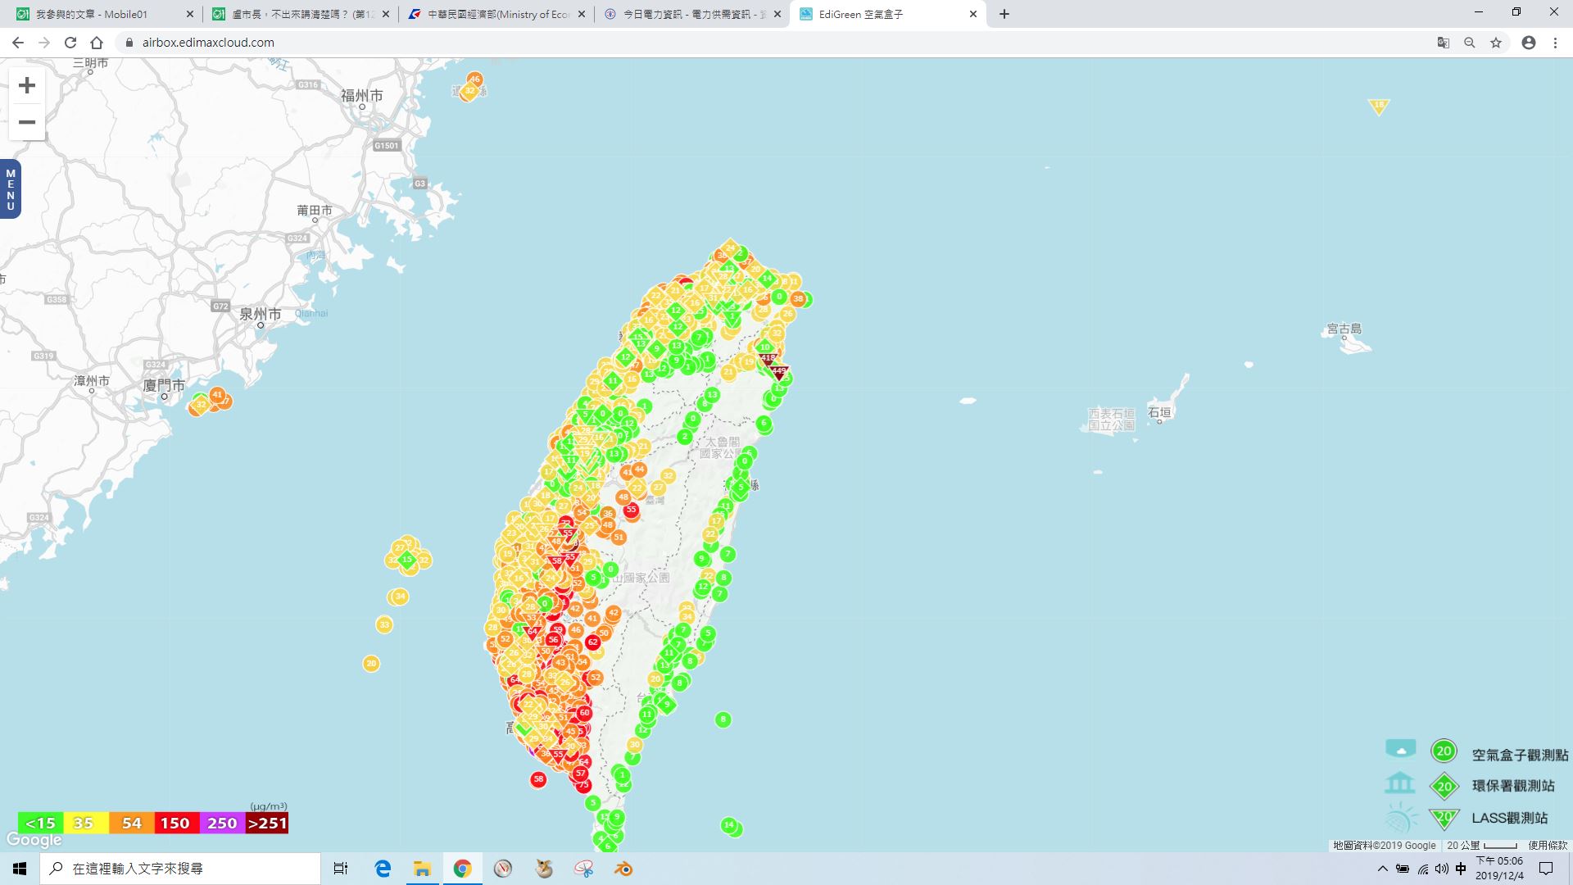Viewport: 1573px width, 885px height.
Task: Click the green <15 legend swatch
Action: point(40,823)
